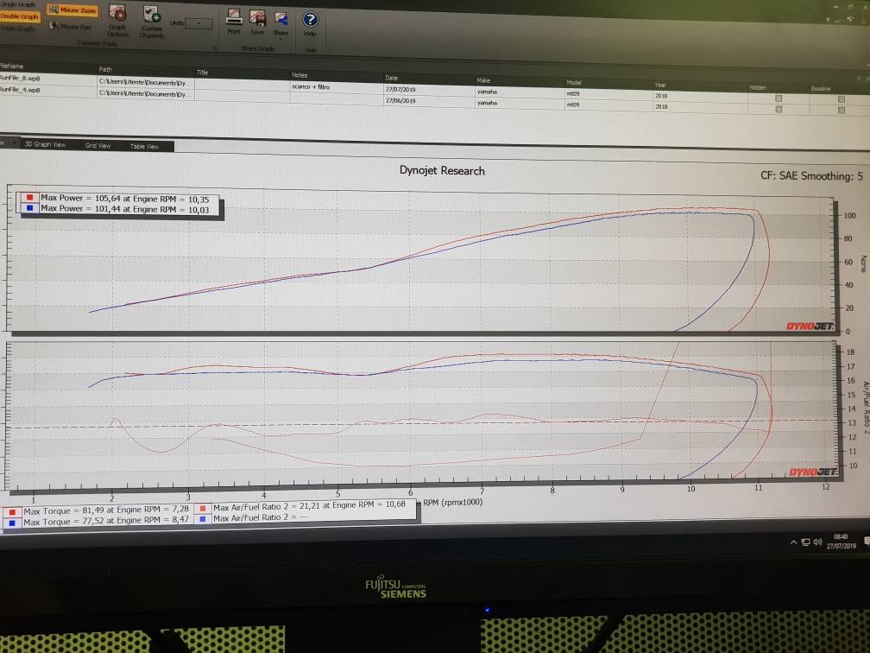Click the red Max Torque legend swatch

(12, 512)
